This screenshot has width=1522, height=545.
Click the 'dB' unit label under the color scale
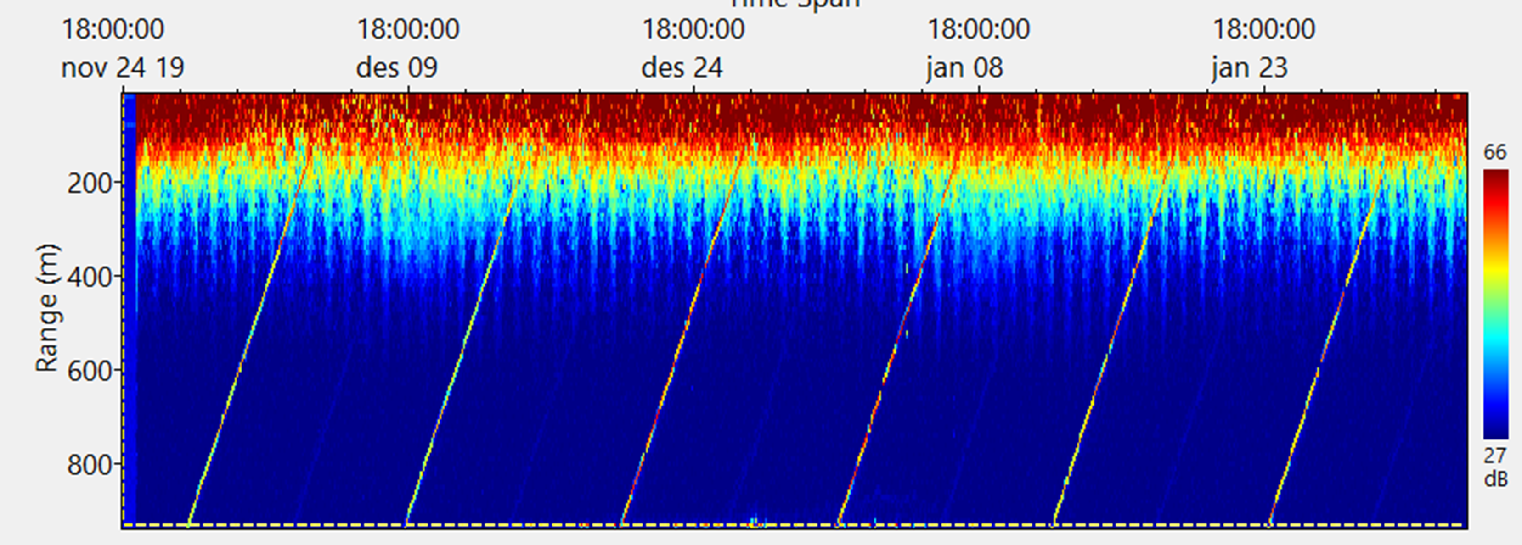click(x=1495, y=479)
